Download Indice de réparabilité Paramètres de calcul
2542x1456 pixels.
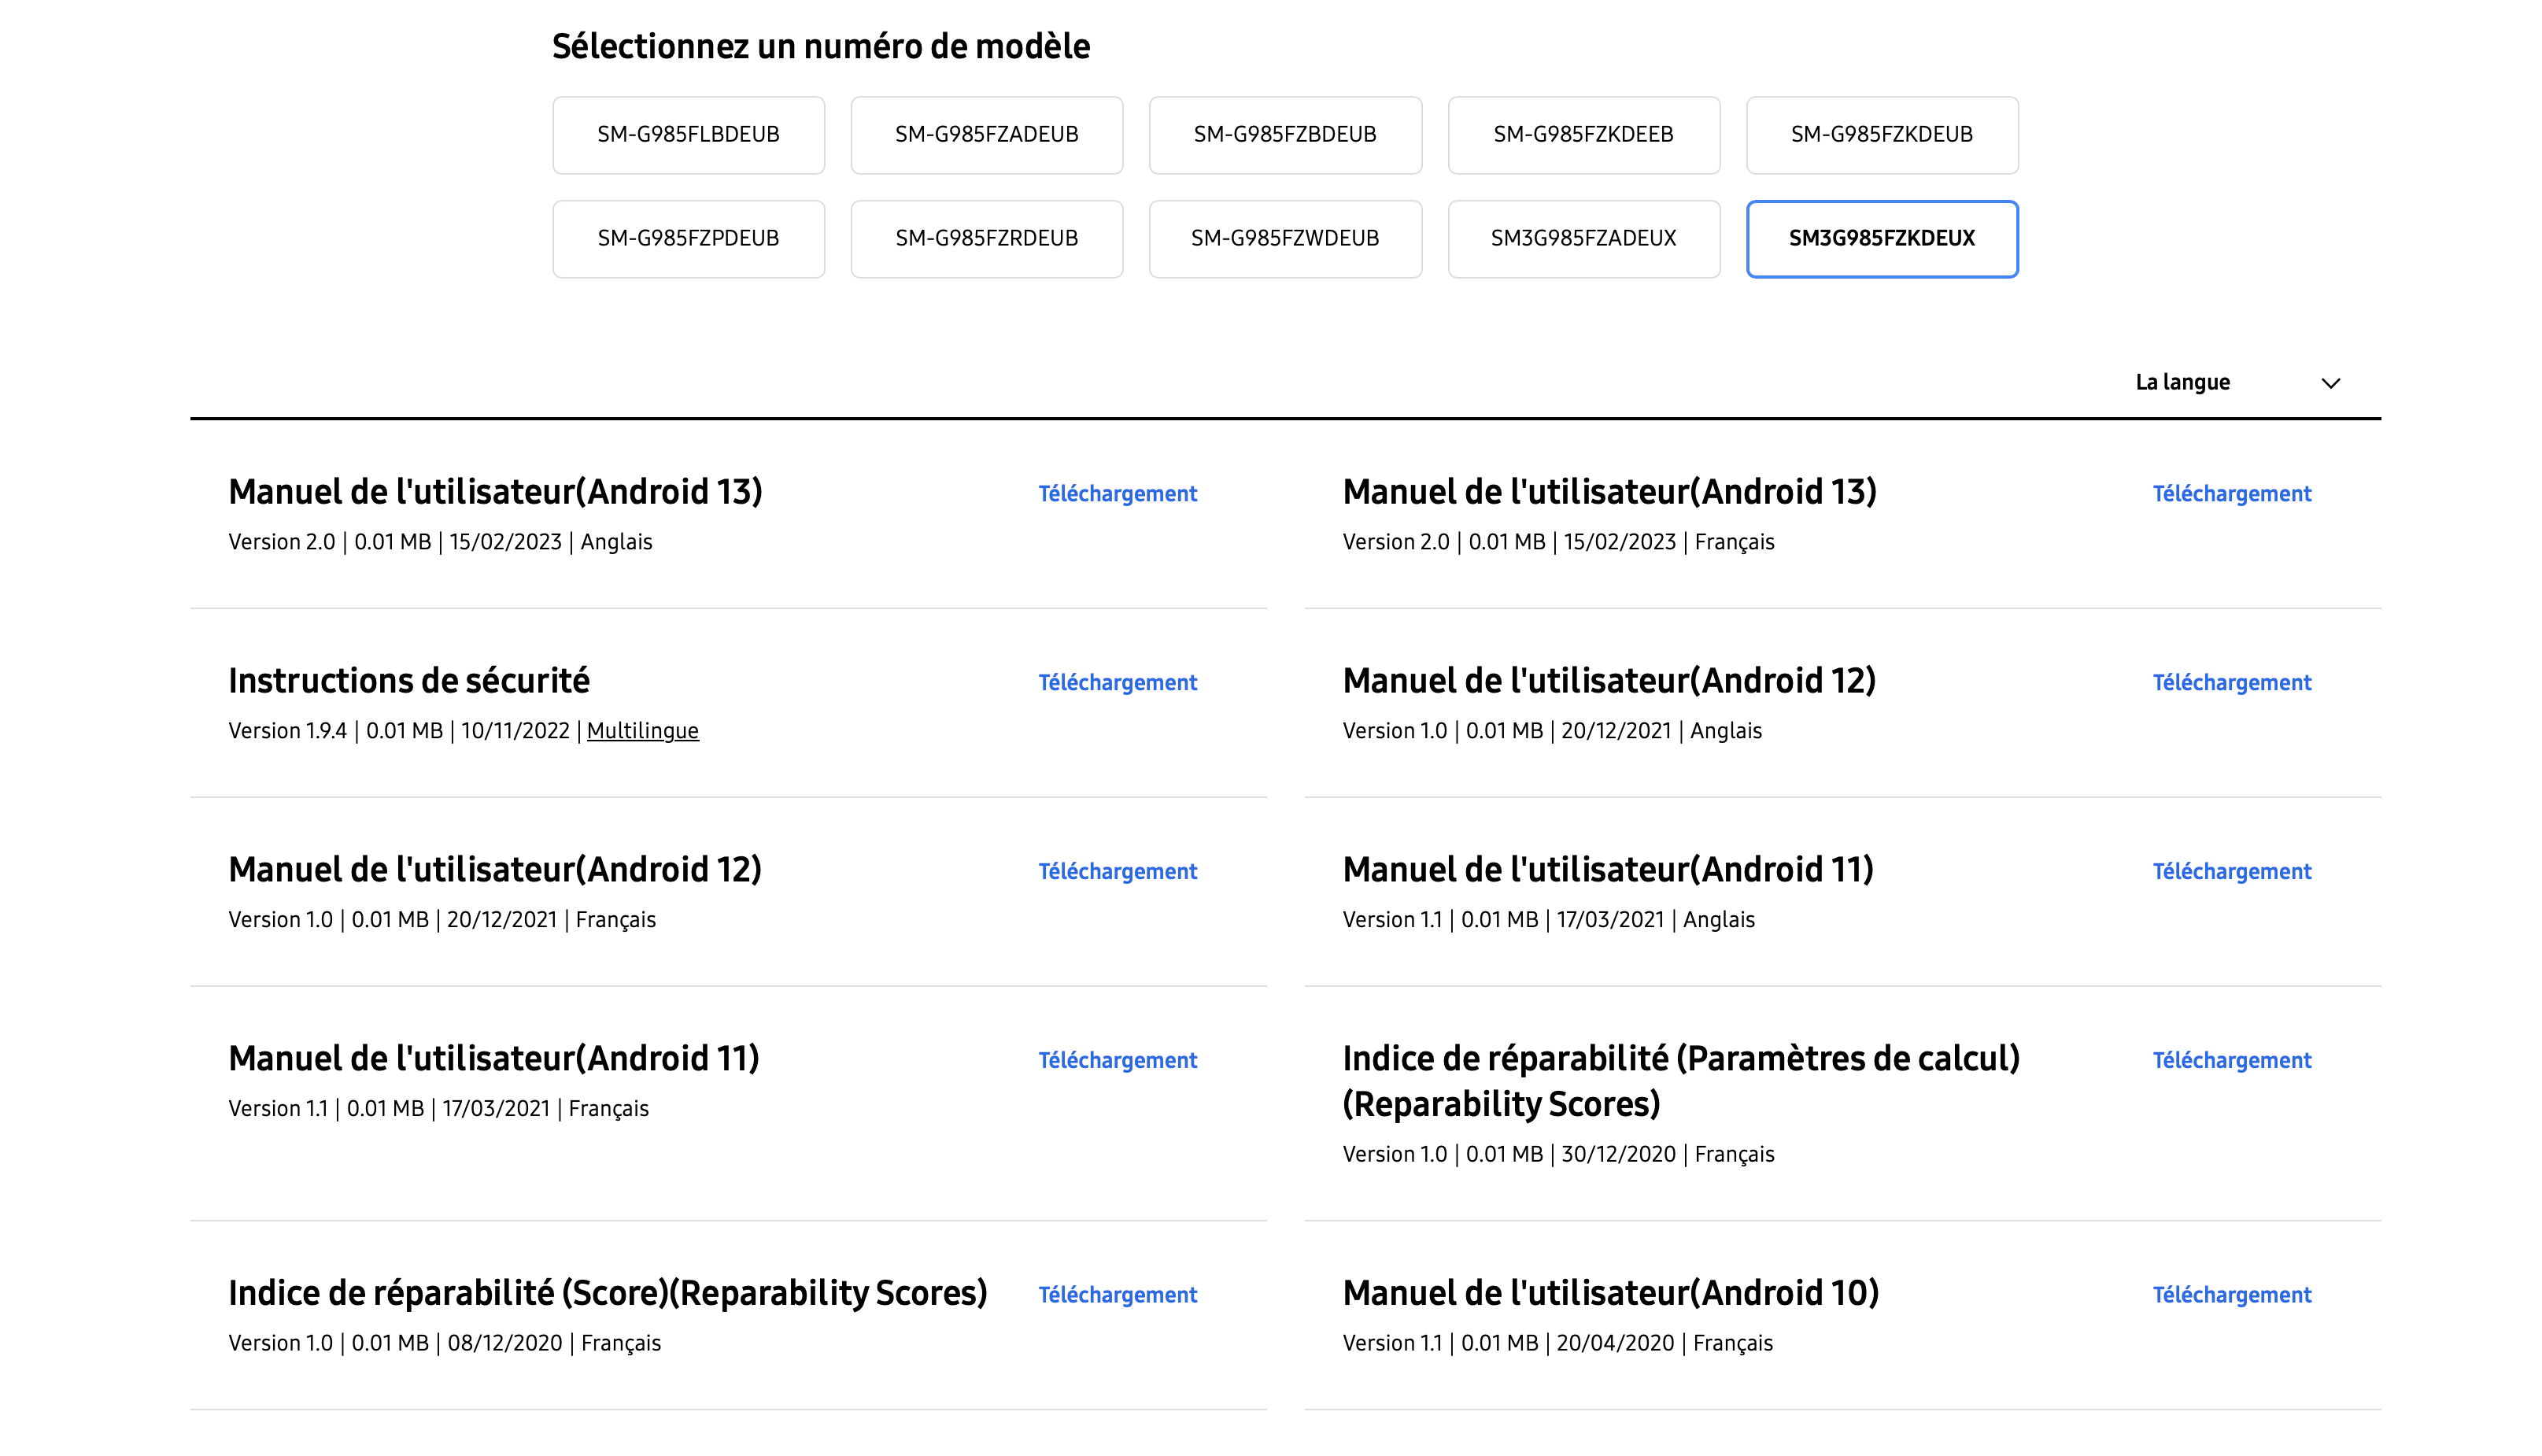(2231, 1061)
